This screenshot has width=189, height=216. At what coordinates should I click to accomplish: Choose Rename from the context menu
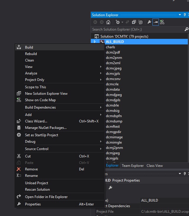click(59, 176)
